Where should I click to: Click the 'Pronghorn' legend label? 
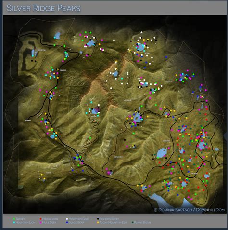pos(50,219)
